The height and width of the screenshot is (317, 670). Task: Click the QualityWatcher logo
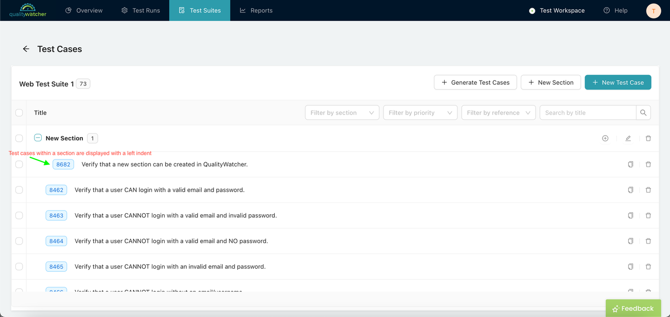tap(28, 10)
